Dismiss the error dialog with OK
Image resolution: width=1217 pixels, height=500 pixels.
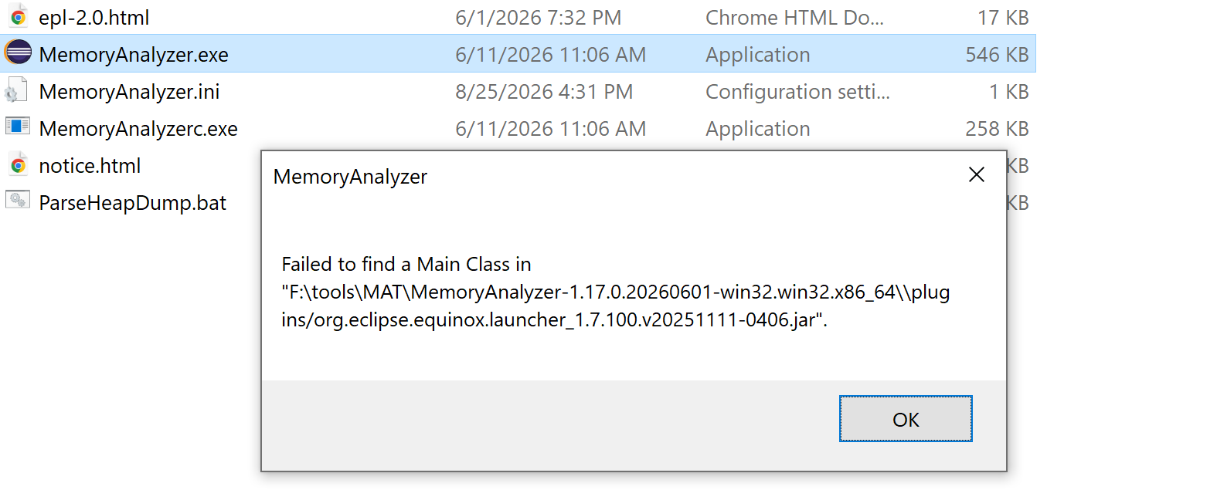(x=906, y=419)
